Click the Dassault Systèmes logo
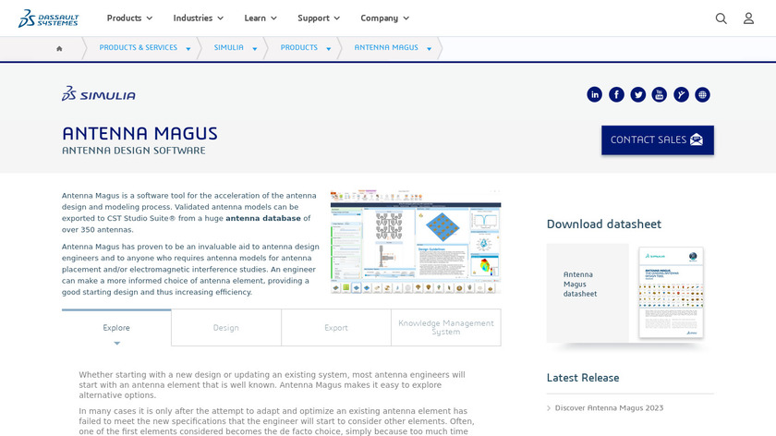The image size is (776, 436). [x=48, y=18]
